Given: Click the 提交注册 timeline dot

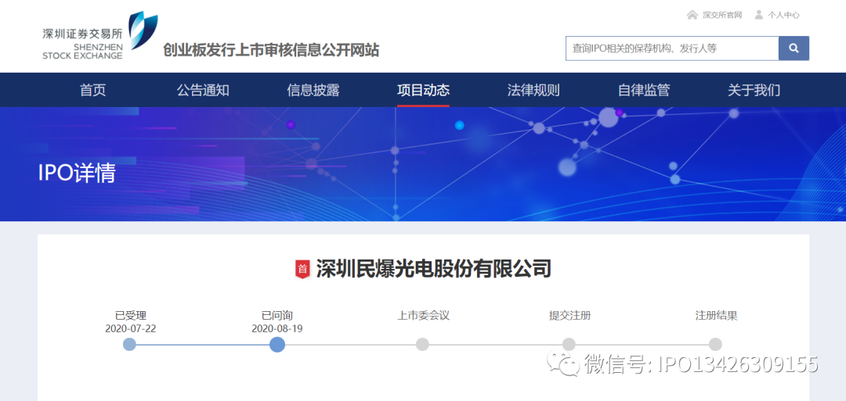Looking at the screenshot, I should click(x=569, y=345).
